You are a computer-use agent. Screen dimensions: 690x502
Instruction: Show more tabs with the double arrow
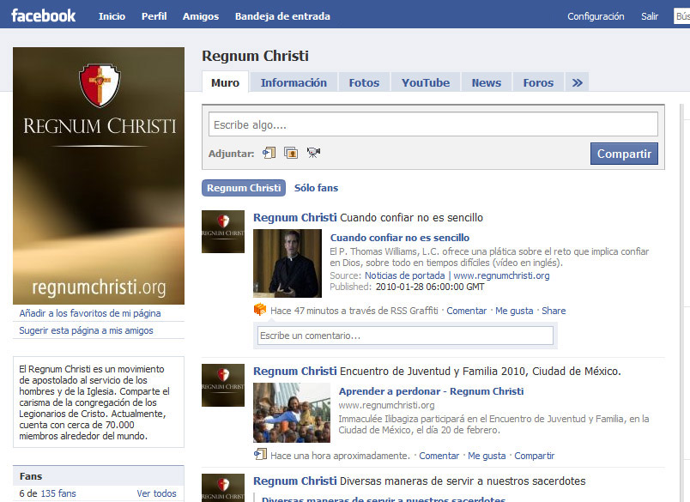coord(577,82)
